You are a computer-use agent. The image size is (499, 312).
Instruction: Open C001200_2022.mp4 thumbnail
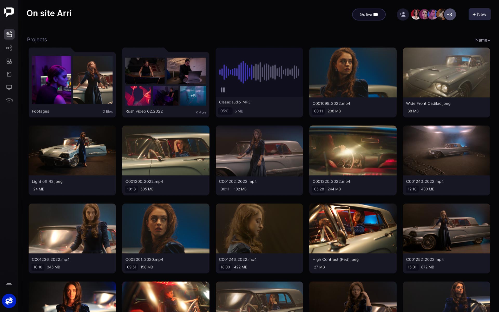(x=166, y=151)
